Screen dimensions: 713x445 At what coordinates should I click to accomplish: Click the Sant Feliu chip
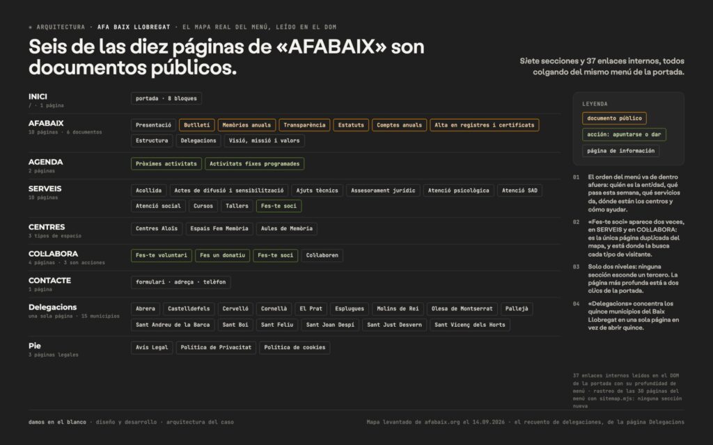pyautogui.click(x=277, y=325)
